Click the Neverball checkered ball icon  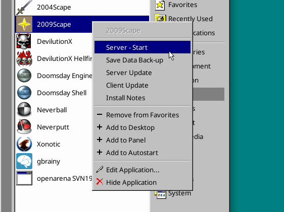pos(24,109)
